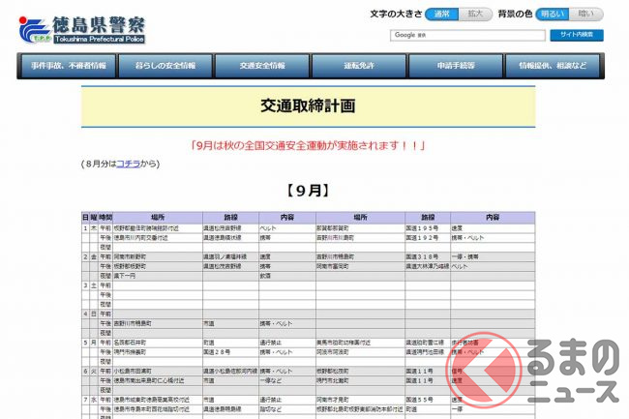Click the first 場所 column header

(158, 217)
